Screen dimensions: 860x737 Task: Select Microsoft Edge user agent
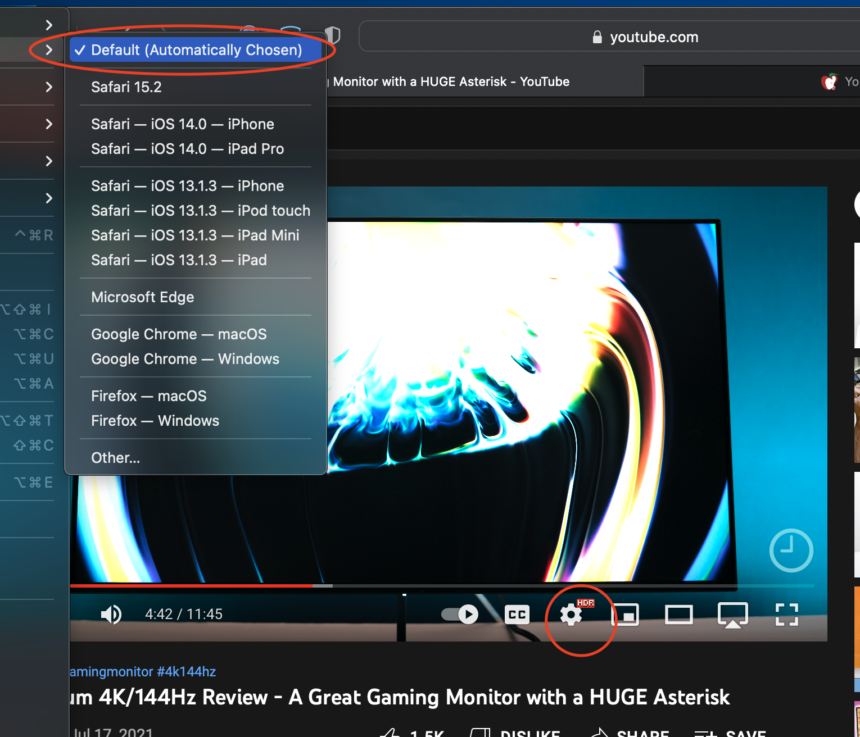point(196,297)
